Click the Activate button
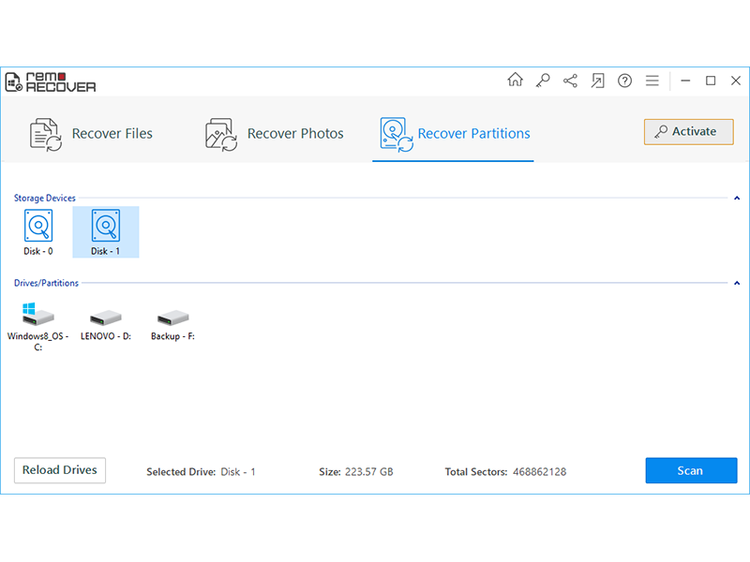The height and width of the screenshot is (562, 750). coord(688,131)
